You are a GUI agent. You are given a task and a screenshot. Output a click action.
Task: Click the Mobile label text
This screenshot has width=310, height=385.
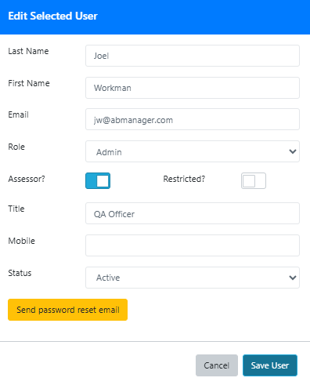[x=21, y=241]
